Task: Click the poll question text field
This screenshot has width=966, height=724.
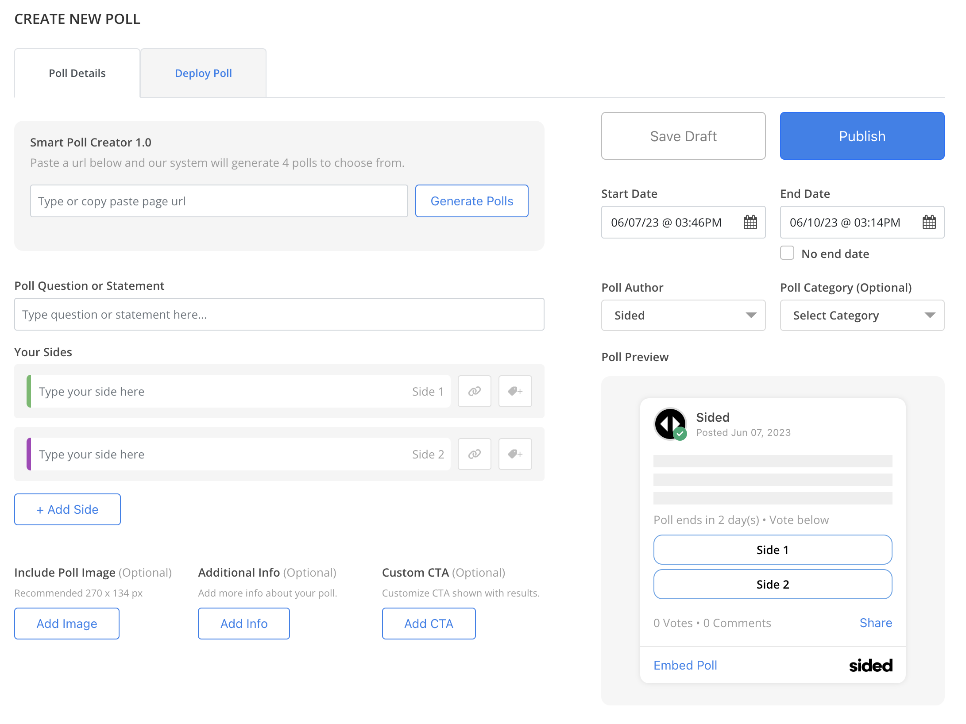Action: point(279,314)
